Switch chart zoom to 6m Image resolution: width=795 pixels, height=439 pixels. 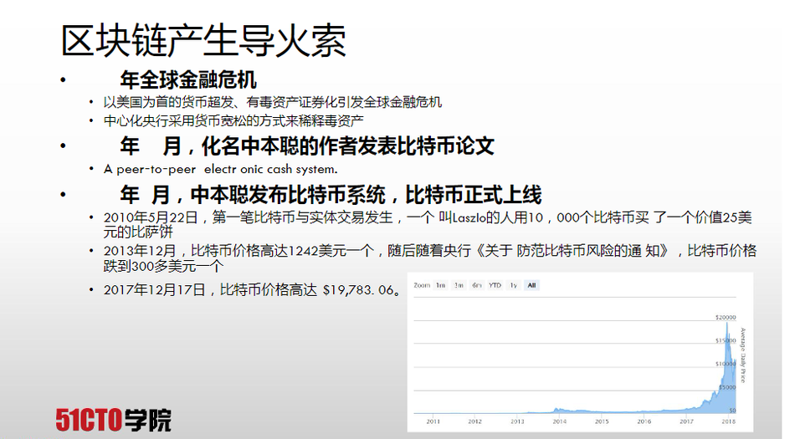tap(476, 285)
